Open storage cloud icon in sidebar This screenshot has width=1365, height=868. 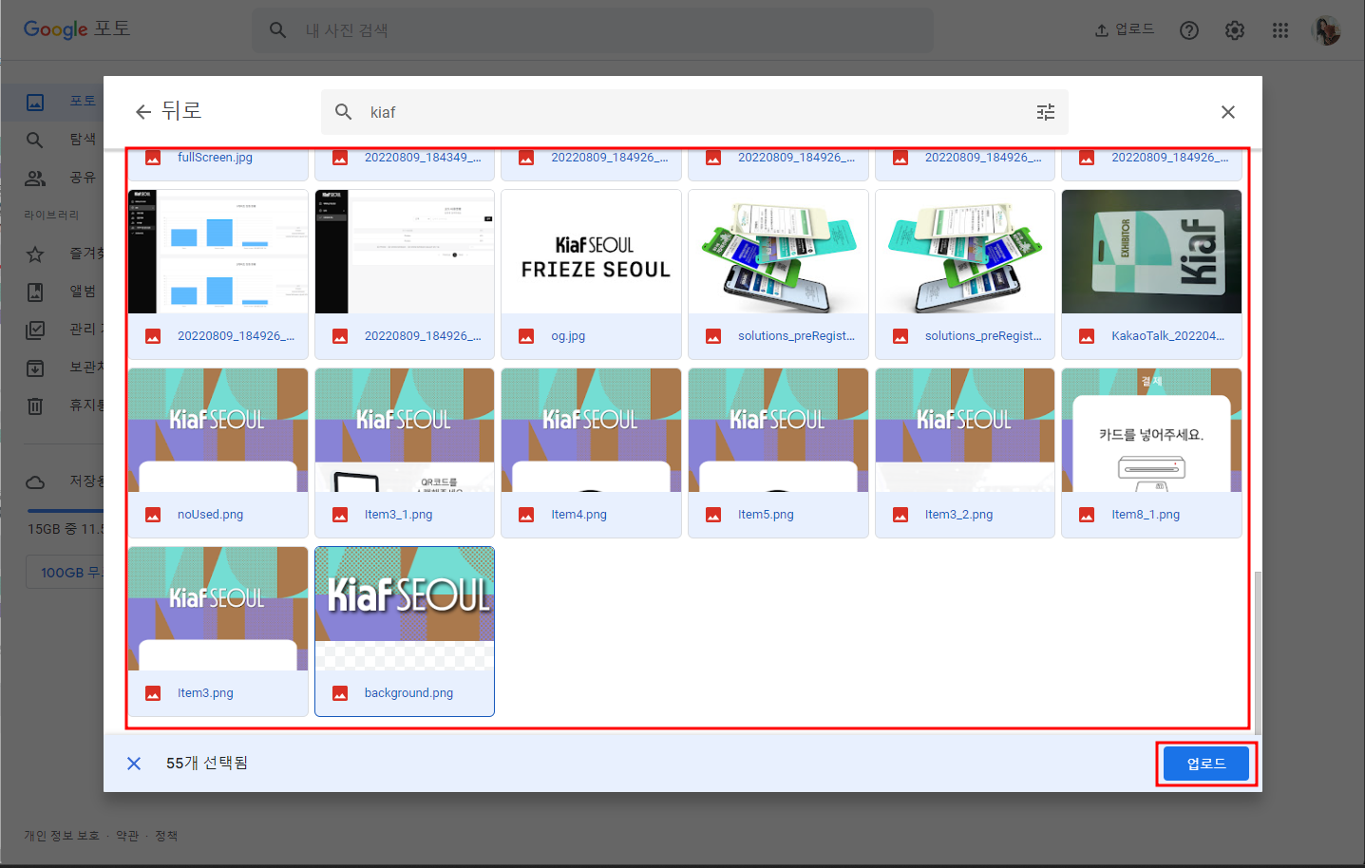pos(35,481)
